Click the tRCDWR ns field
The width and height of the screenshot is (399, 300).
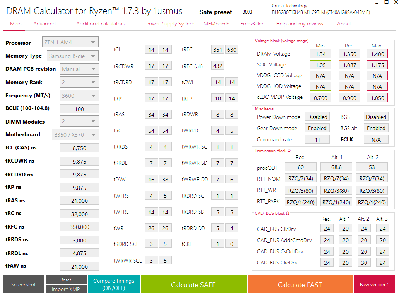tap(79, 161)
